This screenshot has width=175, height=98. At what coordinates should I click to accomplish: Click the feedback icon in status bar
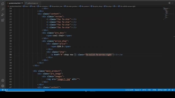pos(169,90)
